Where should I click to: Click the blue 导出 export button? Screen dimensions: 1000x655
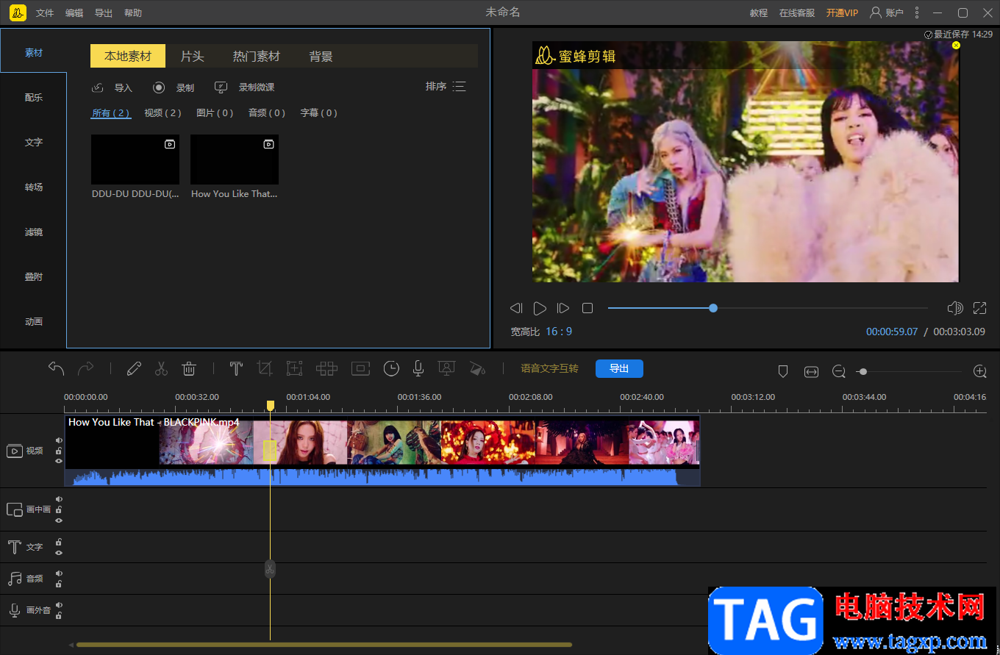coord(619,368)
